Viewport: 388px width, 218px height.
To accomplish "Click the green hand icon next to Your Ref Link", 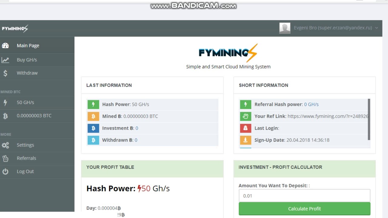I will tap(246, 116).
